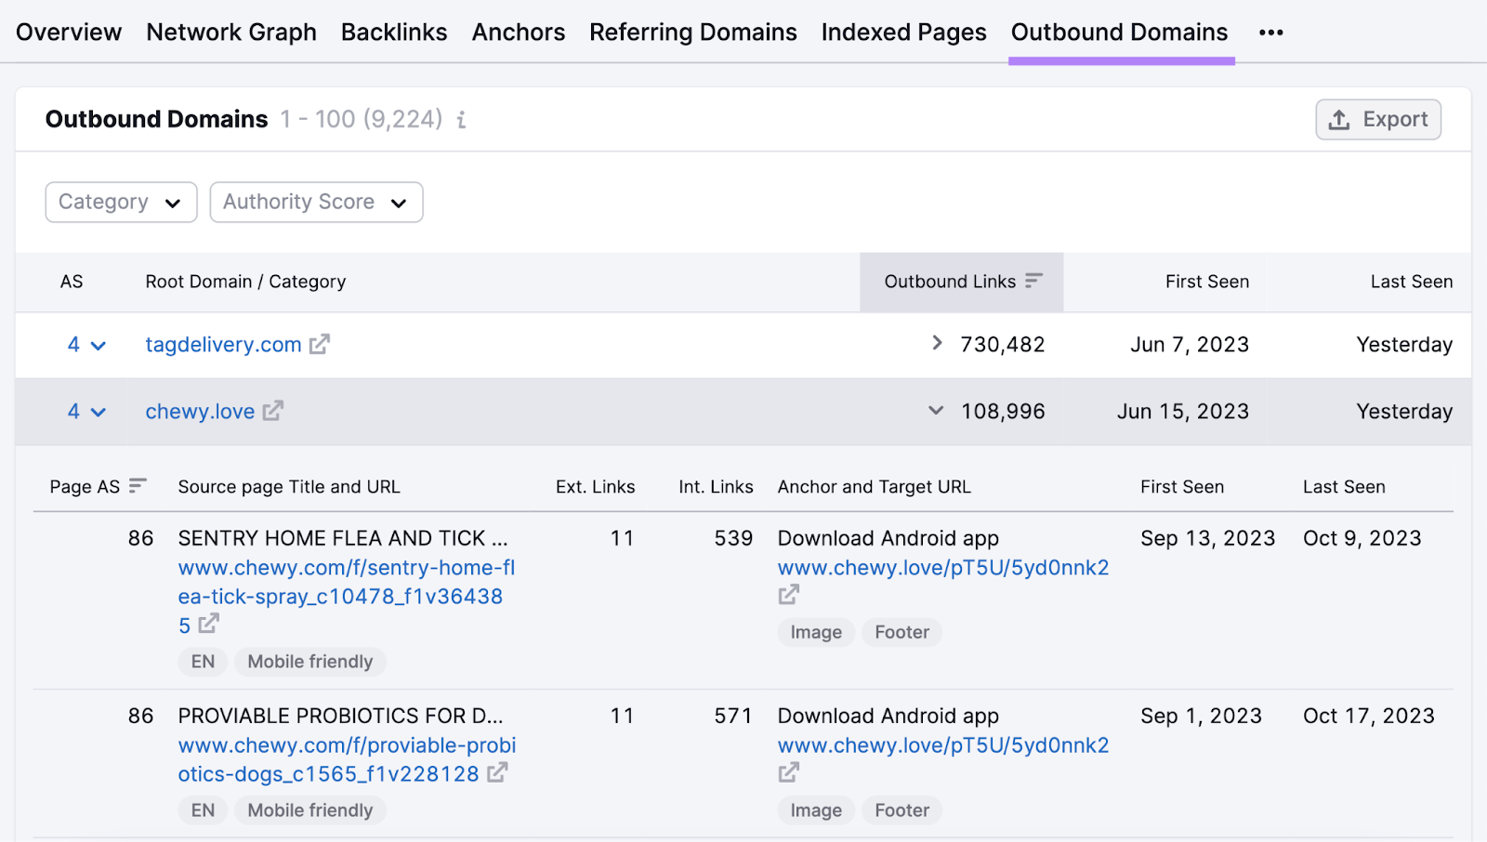Click the Mobile friendly tag on the sentry row

tap(309, 661)
